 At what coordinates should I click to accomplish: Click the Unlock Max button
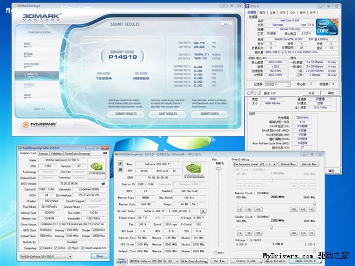(309, 164)
